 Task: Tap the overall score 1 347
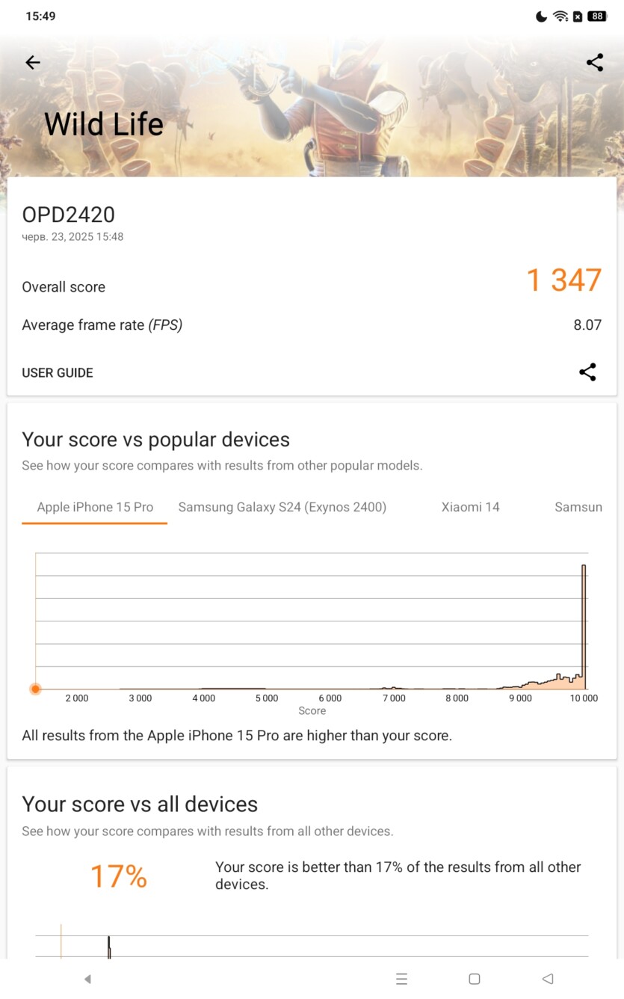(564, 280)
